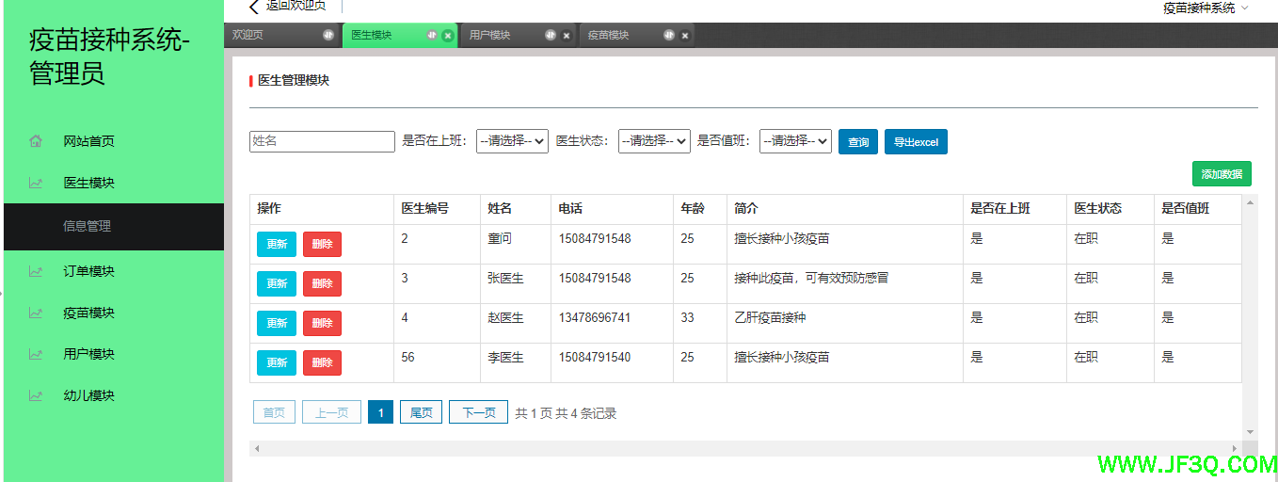1278x482 pixels.
Task: Open the 是否值班 dropdown filter
Action: [x=795, y=141]
